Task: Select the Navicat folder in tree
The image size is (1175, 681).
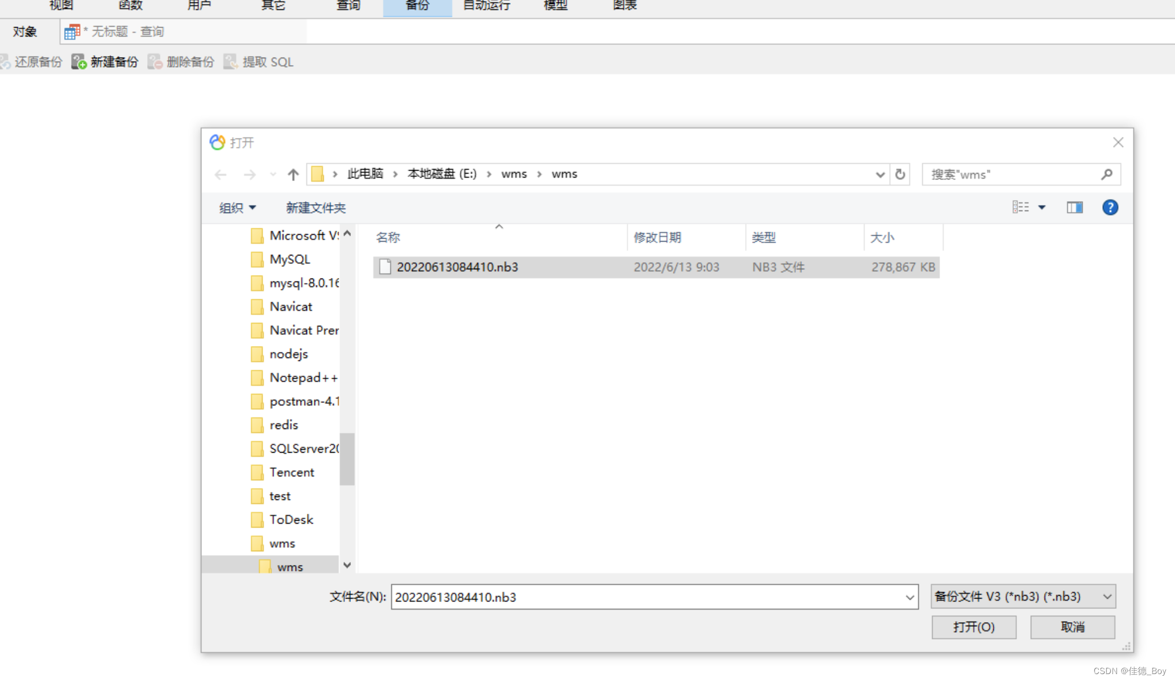Action: coord(290,307)
